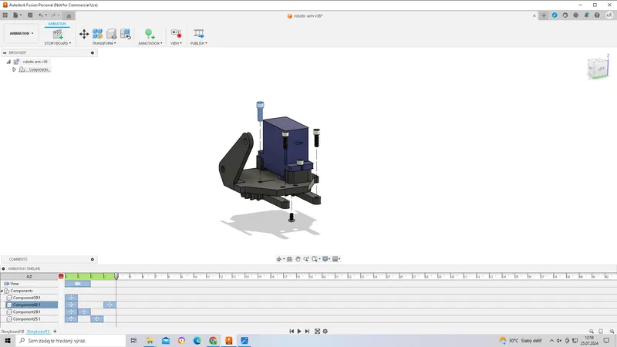Image resolution: width=617 pixels, height=347 pixels.
Task: Choose the Auto Explode blue cubes tool
Action: coord(98,34)
